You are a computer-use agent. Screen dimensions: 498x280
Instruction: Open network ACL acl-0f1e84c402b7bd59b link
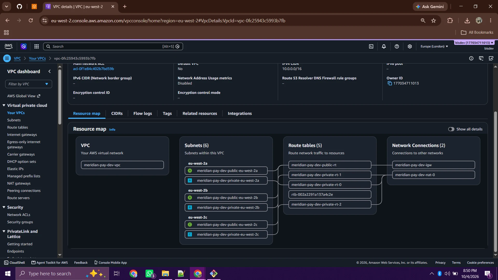click(93, 69)
